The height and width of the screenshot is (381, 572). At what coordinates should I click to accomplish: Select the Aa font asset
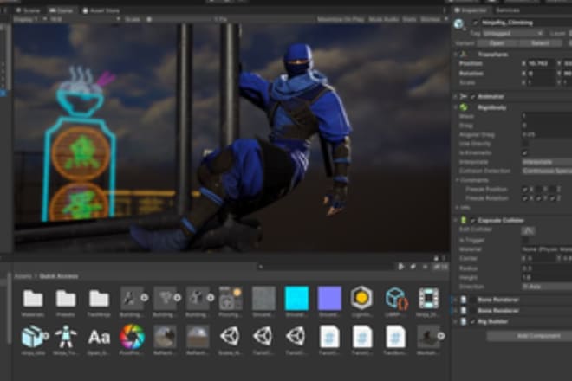(x=99, y=337)
